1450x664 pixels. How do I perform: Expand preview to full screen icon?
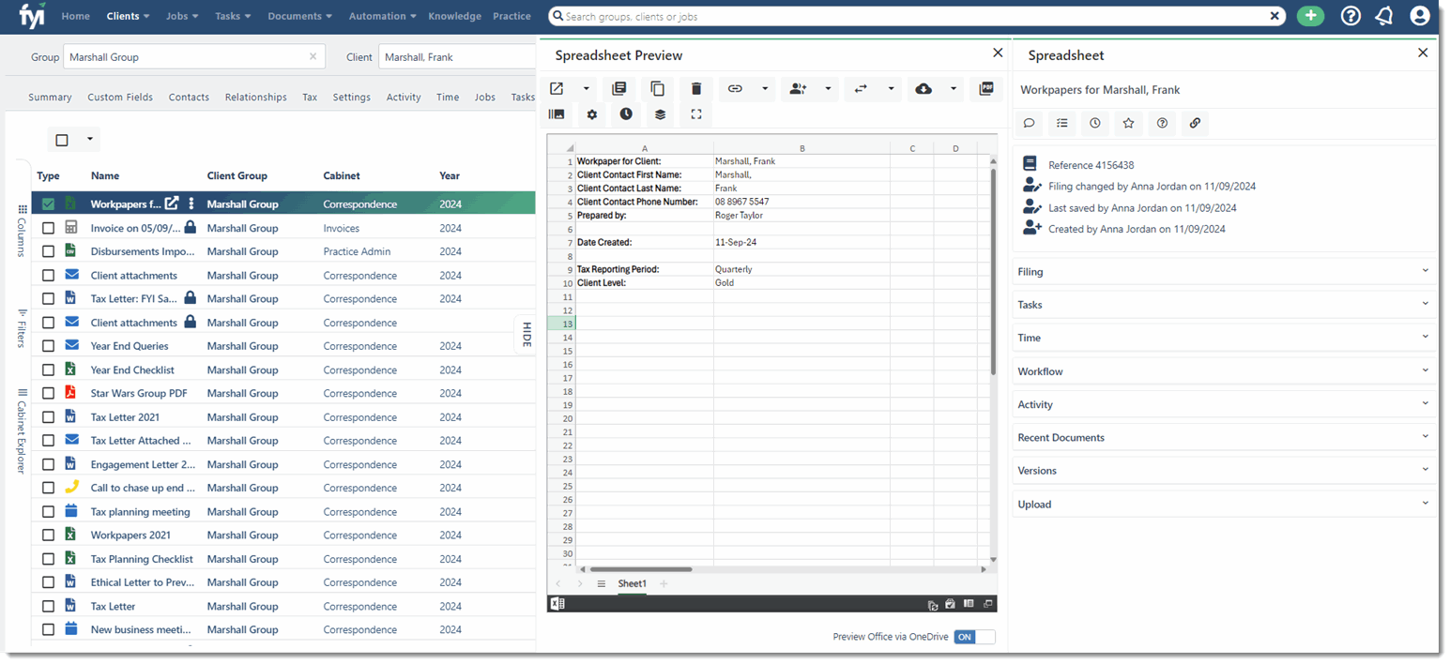coord(695,114)
